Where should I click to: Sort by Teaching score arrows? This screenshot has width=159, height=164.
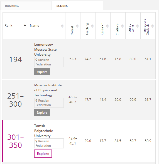92,26
